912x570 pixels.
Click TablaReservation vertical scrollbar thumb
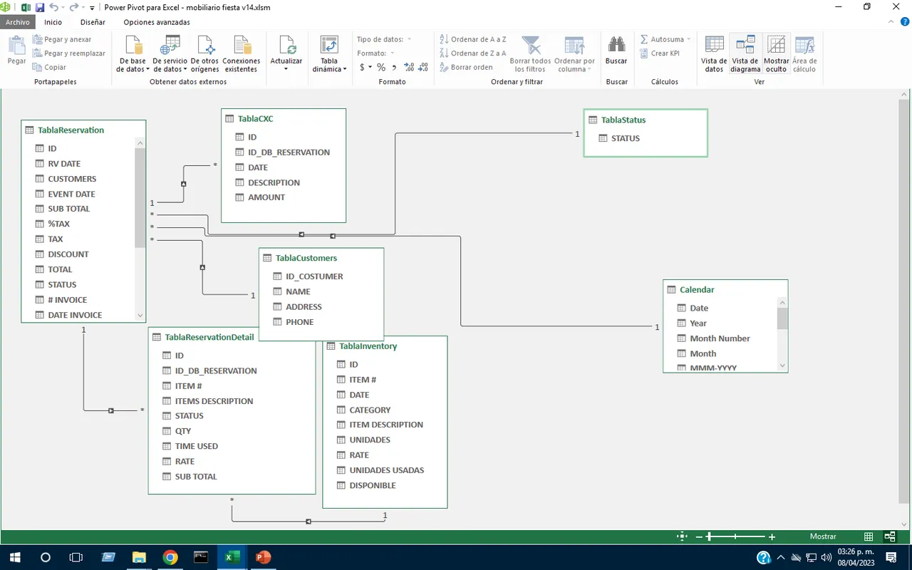tap(140, 197)
